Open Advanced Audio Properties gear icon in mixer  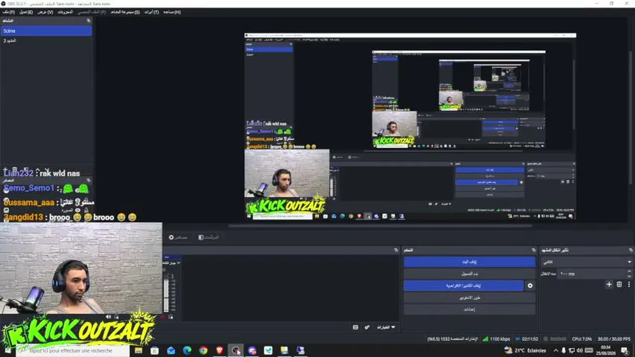pos(367,327)
